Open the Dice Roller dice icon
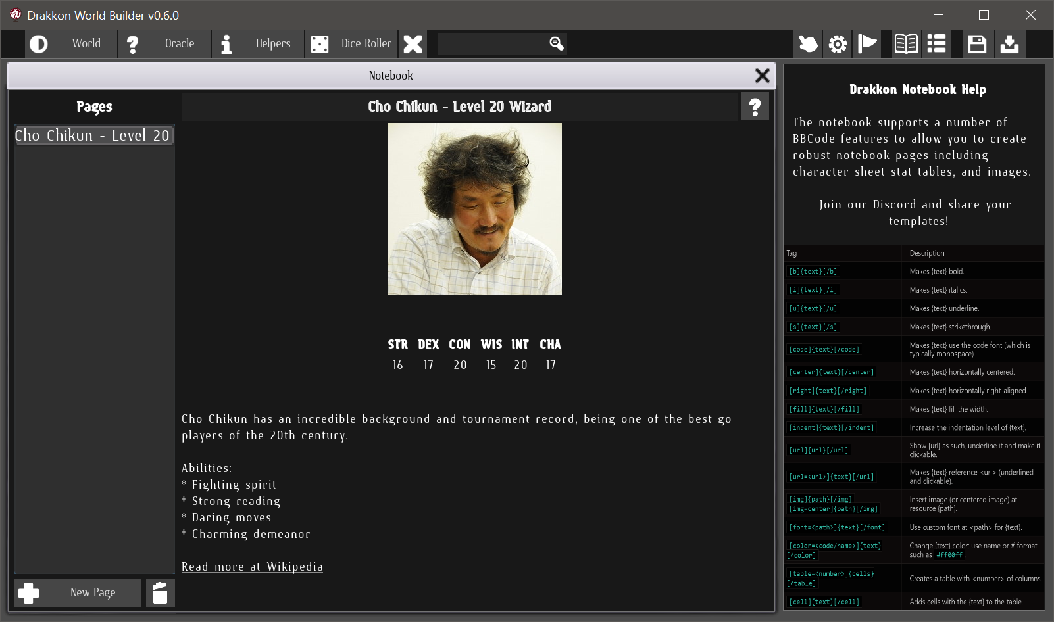The width and height of the screenshot is (1054, 622). click(320, 44)
